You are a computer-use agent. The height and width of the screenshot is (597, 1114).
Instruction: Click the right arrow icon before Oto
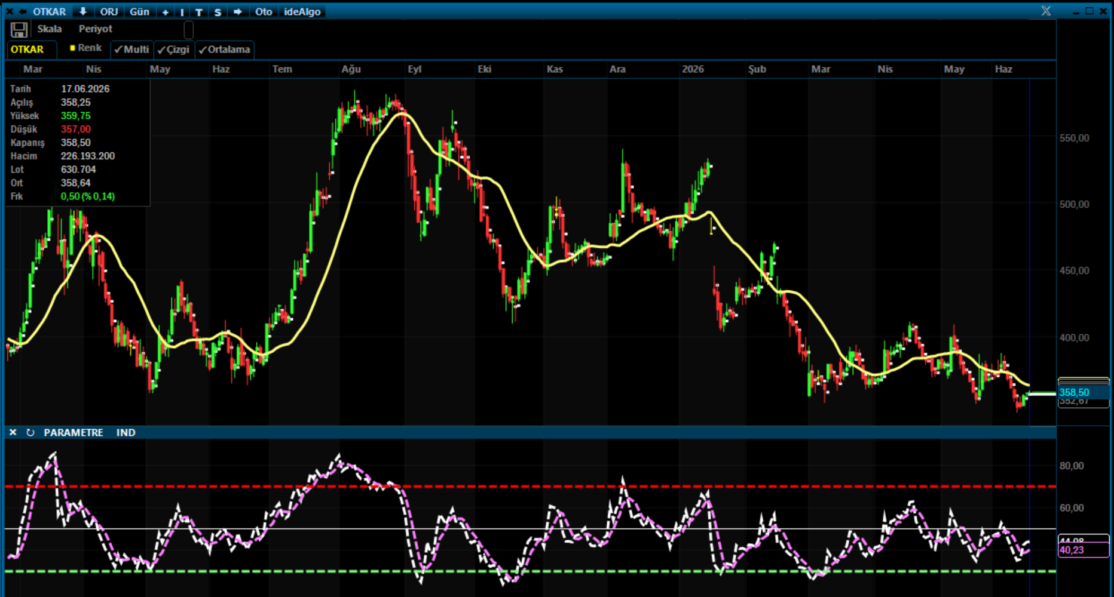[x=237, y=12]
